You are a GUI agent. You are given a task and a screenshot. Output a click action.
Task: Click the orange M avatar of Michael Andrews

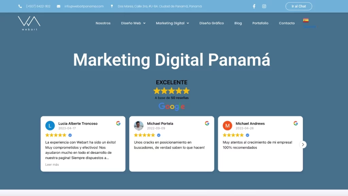click(x=227, y=126)
